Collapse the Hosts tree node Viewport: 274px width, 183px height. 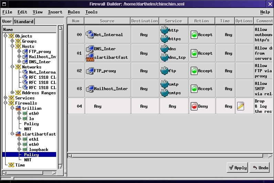pos(13,46)
